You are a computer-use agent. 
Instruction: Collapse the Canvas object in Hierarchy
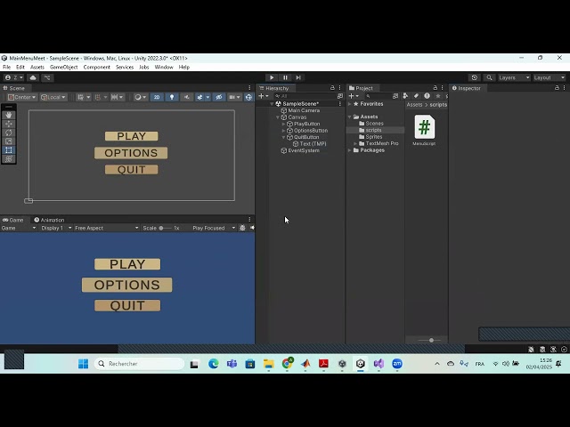pos(278,117)
